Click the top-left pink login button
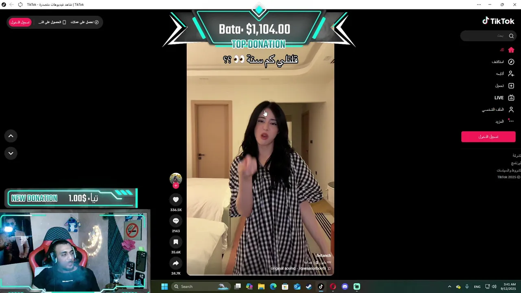The width and height of the screenshot is (521, 293). pos(20,22)
